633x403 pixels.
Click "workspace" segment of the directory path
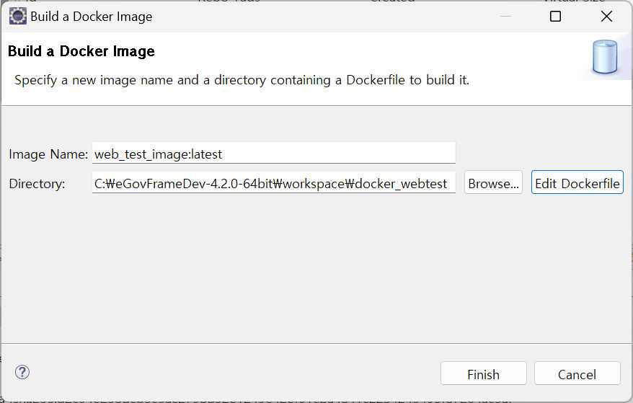click(314, 184)
